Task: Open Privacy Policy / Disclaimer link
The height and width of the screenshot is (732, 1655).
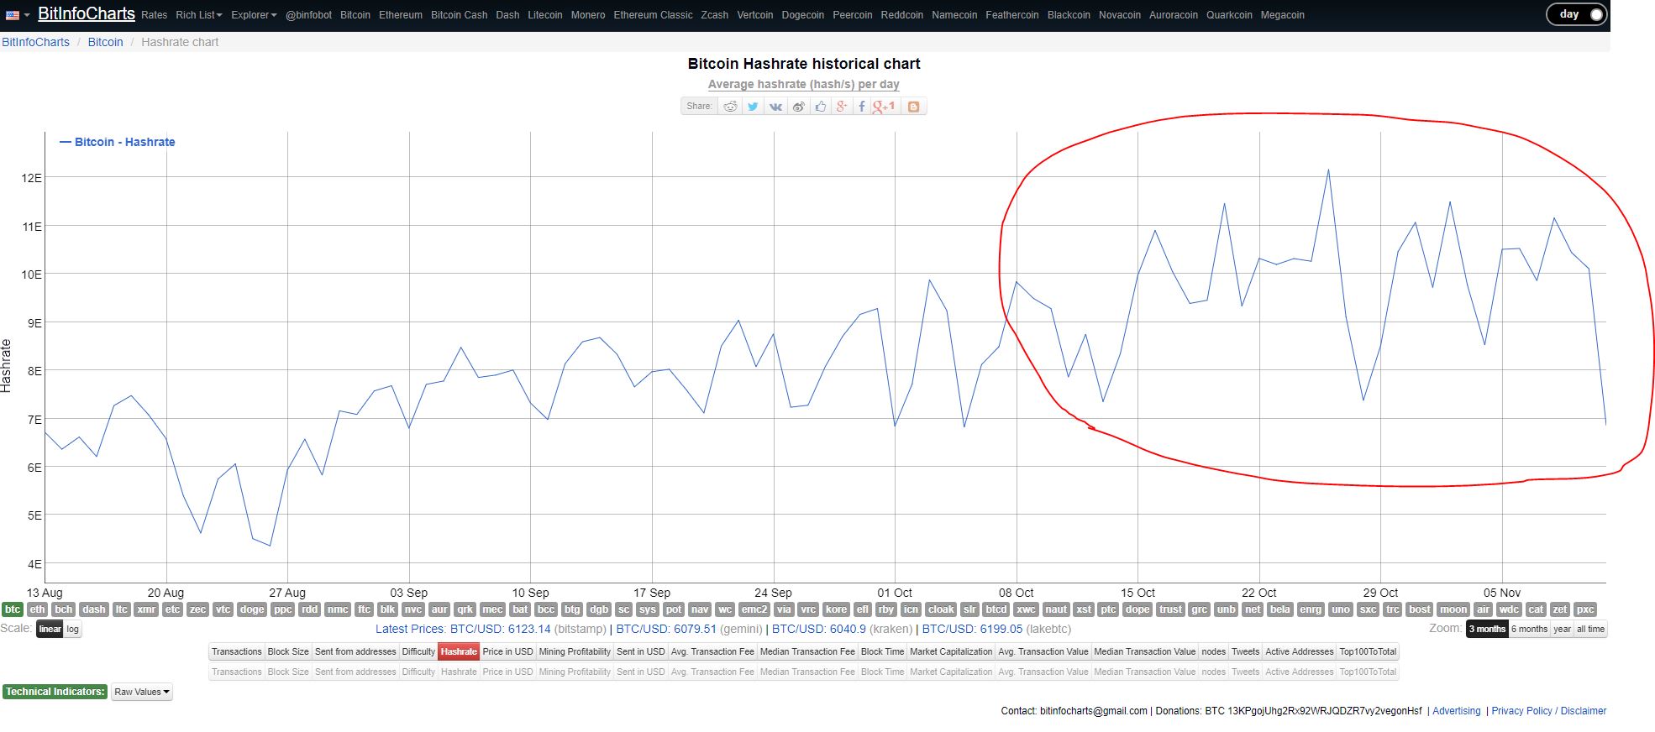Action: tap(1548, 711)
